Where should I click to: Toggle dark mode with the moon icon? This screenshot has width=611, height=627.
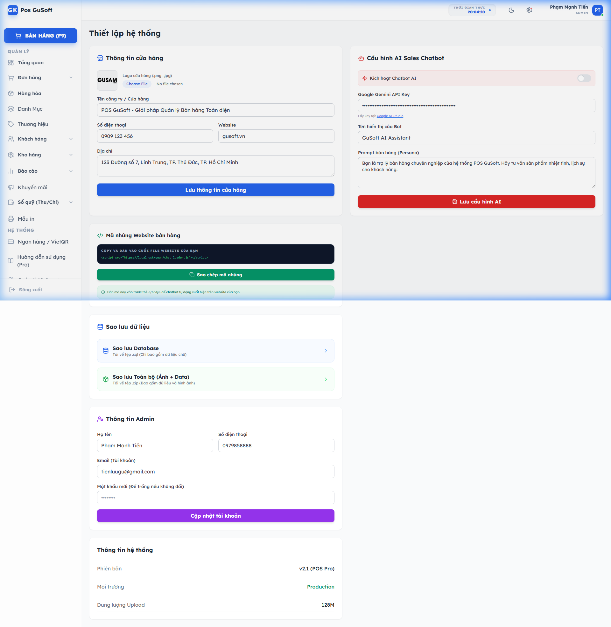[511, 10]
